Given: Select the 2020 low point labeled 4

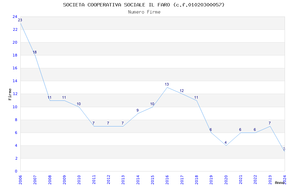Looking at the screenshot, I should [226, 142].
